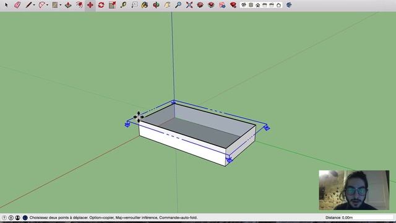
Task: Pick the Tape Measure tool
Action: [124, 5]
